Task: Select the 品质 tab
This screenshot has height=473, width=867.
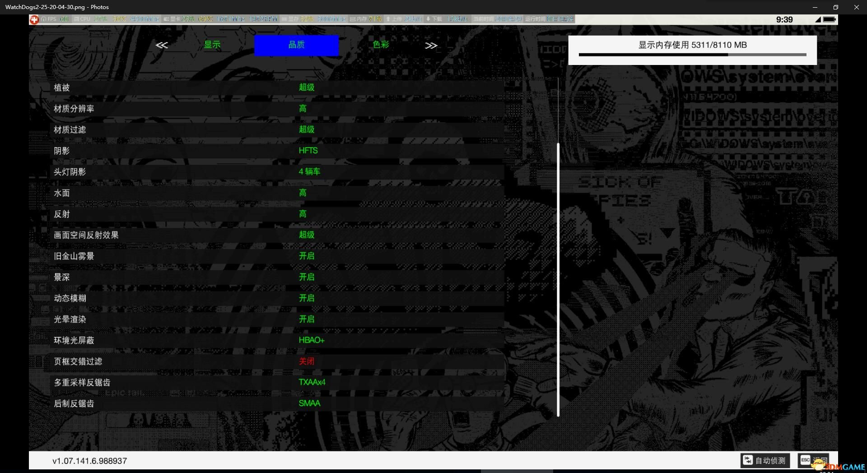Action: click(296, 45)
